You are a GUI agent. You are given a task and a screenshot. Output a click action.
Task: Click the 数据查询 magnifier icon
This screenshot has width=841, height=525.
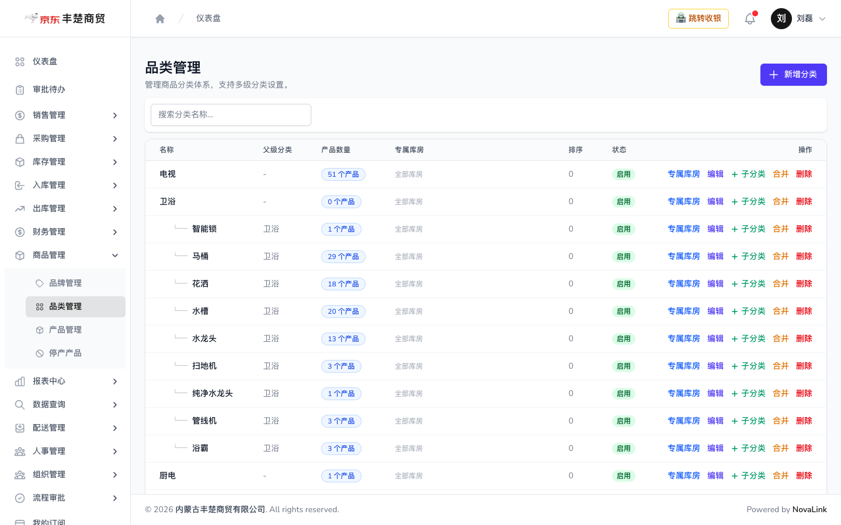(20, 405)
